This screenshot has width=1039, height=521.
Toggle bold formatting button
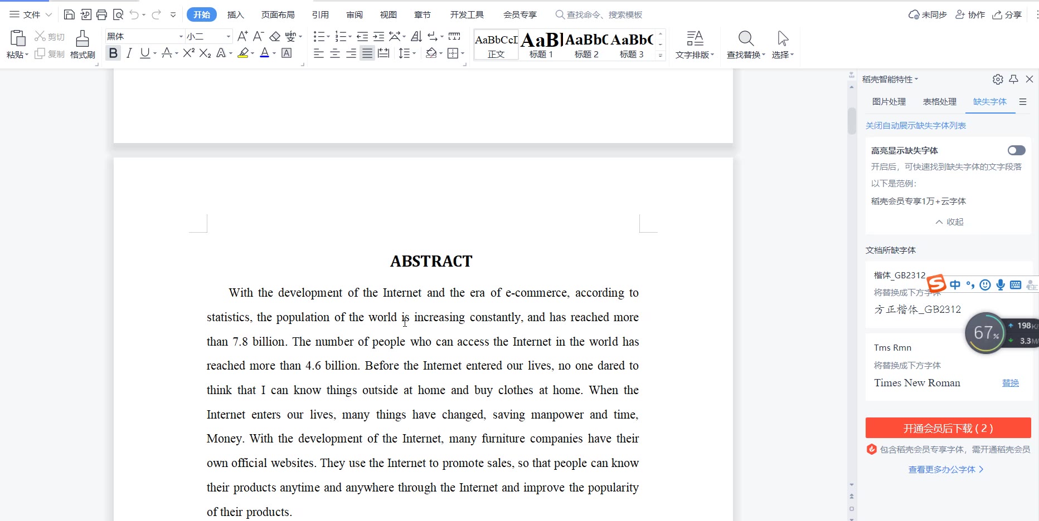(113, 53)
